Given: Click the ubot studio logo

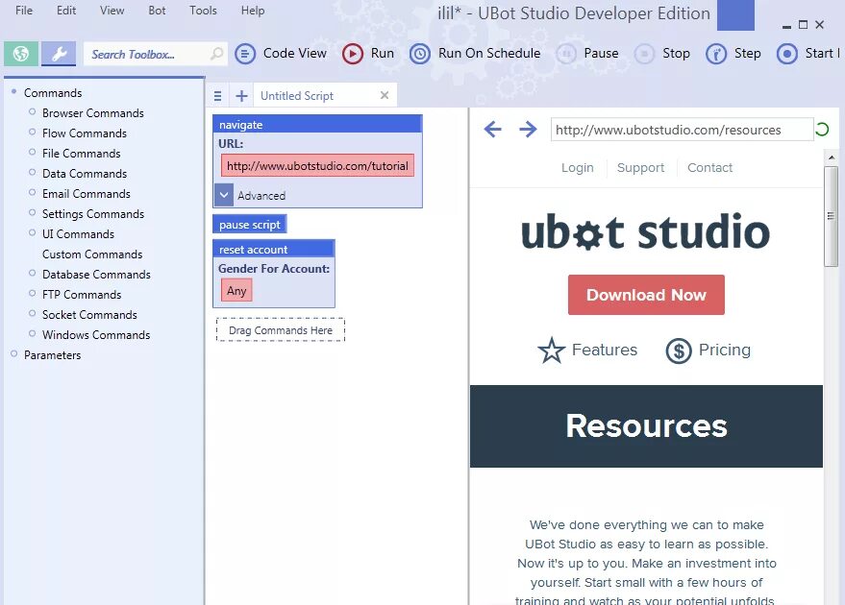Looking at the screenshot, I should pyautogui.click(x=646, y=232).
